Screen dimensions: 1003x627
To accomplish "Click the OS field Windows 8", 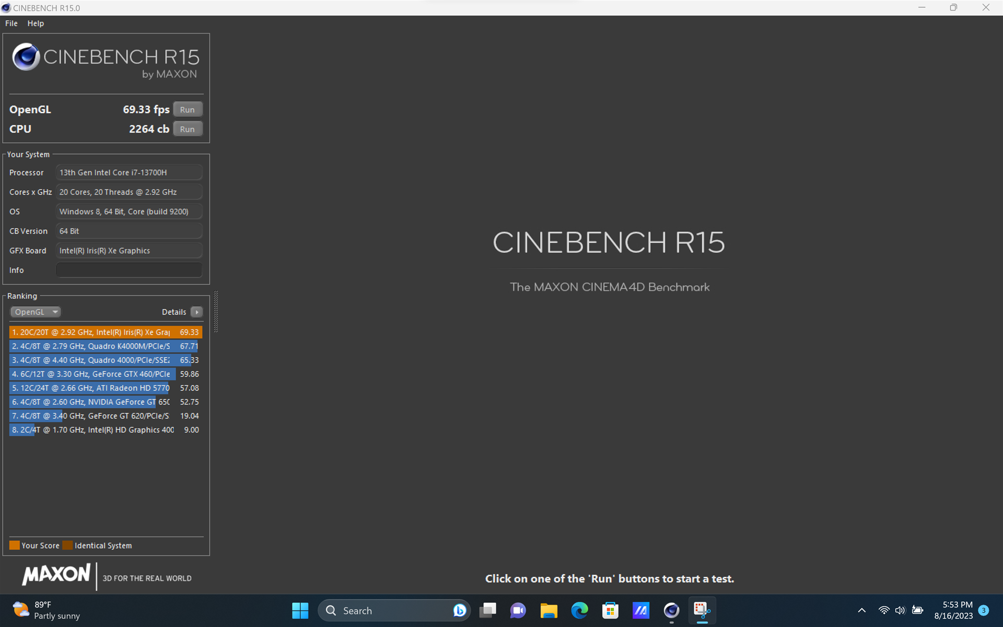I will [x=129, y=212].
